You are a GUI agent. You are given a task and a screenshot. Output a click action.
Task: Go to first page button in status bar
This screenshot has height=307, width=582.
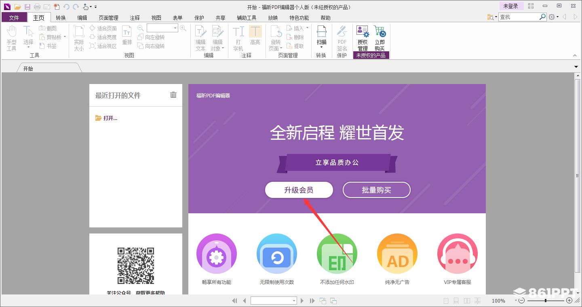point(234,301)
